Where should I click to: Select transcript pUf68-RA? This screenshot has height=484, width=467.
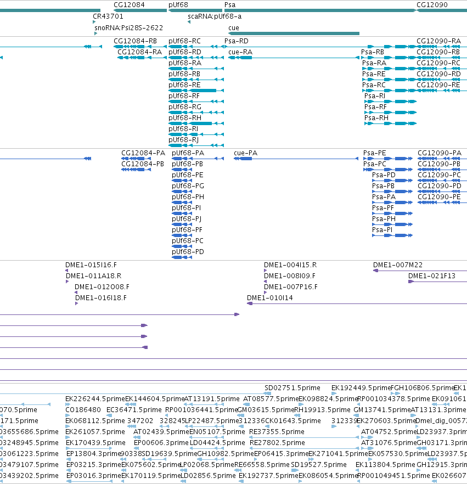(x=185, y=63)
